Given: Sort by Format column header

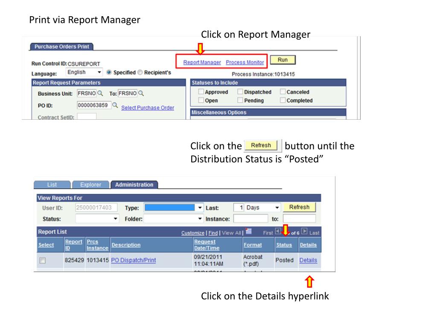Looking at the screenshot, I should [x=253, y=245].
